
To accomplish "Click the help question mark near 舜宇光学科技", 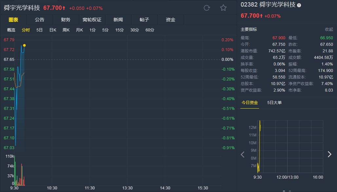I will (x=299, y=5).
